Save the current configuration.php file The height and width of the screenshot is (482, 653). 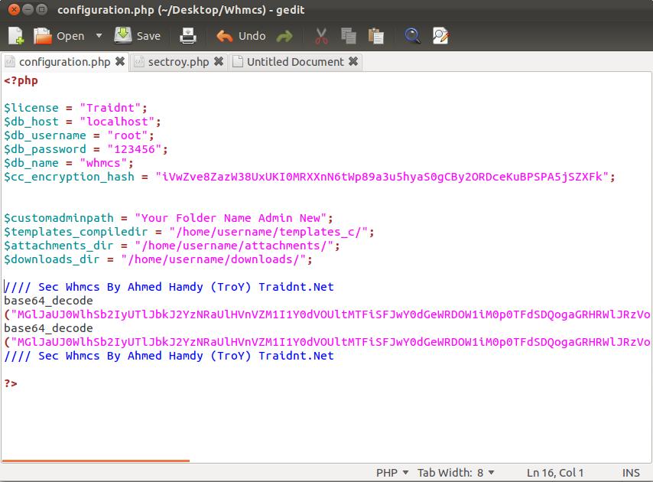[138, 36]
